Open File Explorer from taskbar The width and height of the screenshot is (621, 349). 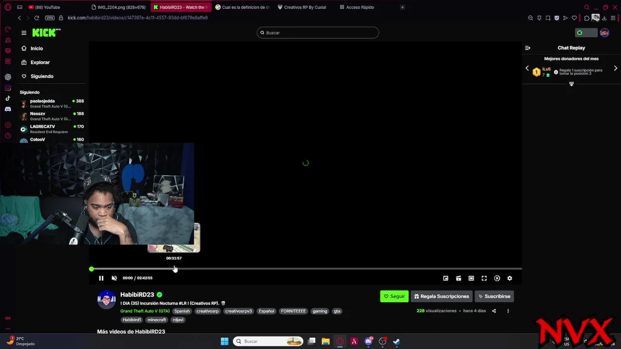click(x=326, y=341)
